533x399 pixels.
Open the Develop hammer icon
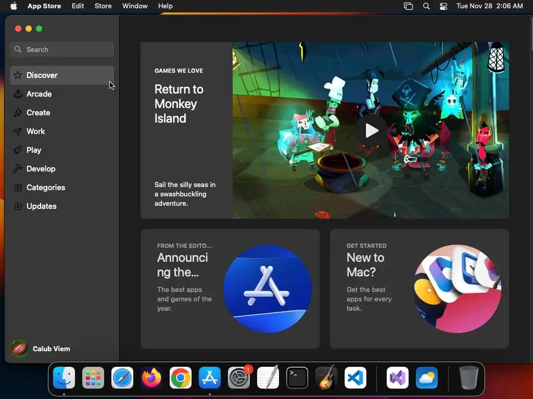click(18, 169)
